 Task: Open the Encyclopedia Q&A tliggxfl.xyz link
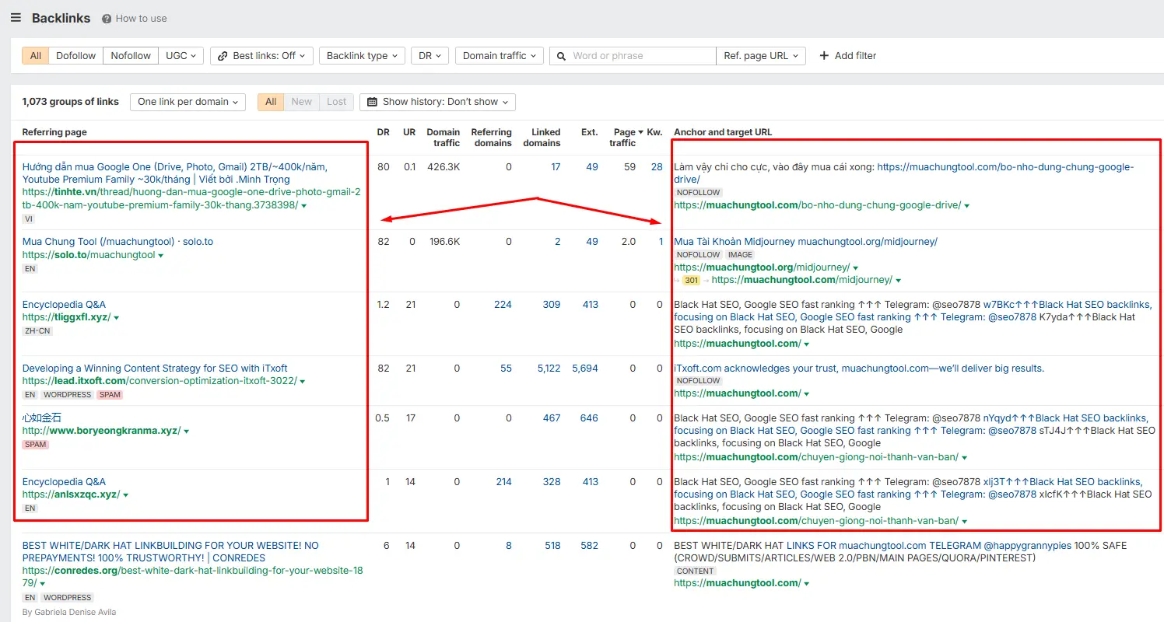click(x=64, y=305)
